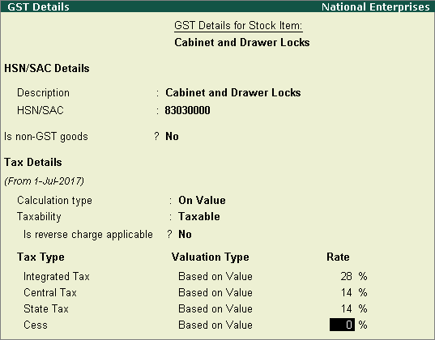This screenshot has width=435, height=340.
Task: Click the Rate column header
Action: 338,257
